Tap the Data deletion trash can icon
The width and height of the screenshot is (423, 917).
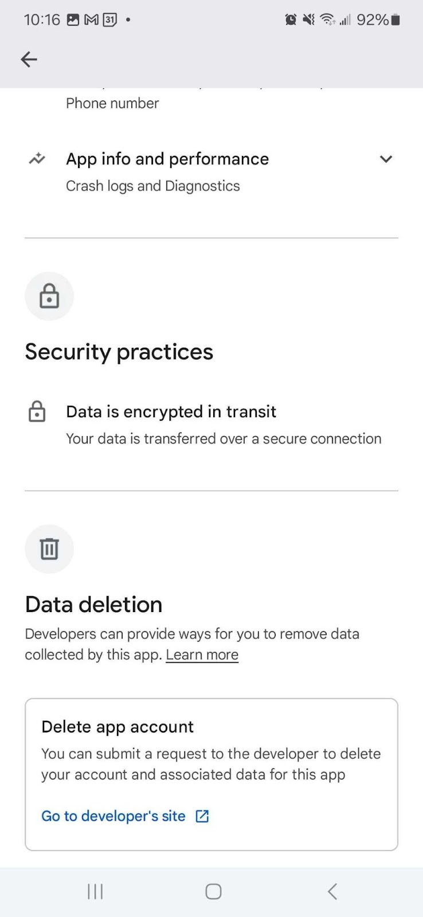click(x=49, y=549)
